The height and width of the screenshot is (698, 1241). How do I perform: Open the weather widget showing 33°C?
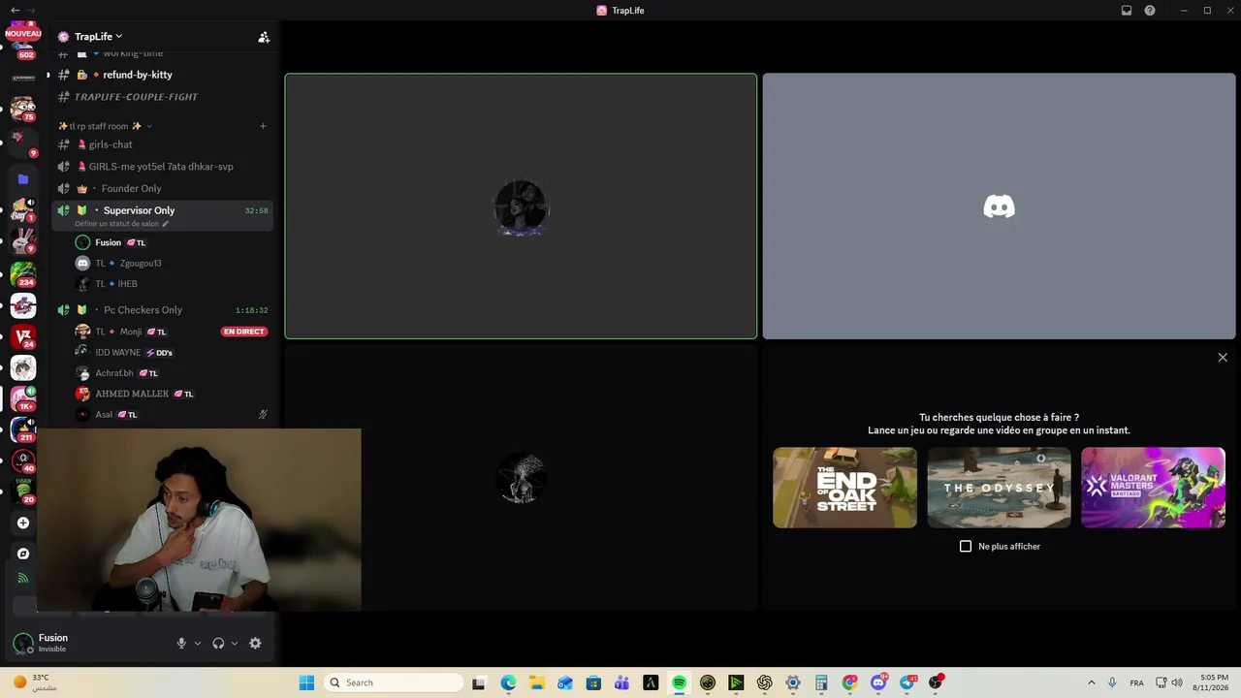pyautogui.click(x=33, y=682)
